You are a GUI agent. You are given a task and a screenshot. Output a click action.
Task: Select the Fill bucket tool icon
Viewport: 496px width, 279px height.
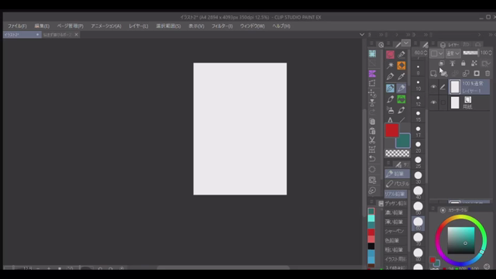391,110
